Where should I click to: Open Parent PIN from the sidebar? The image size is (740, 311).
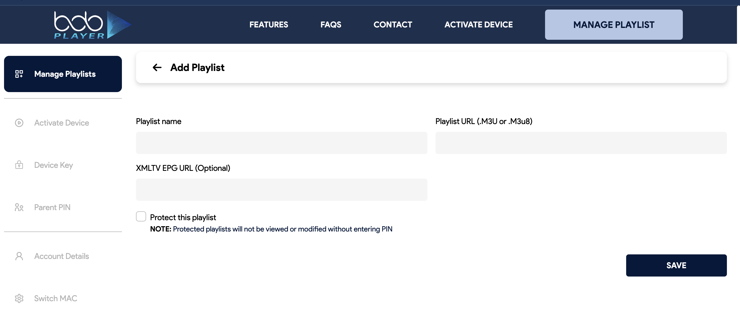point(52,207)
